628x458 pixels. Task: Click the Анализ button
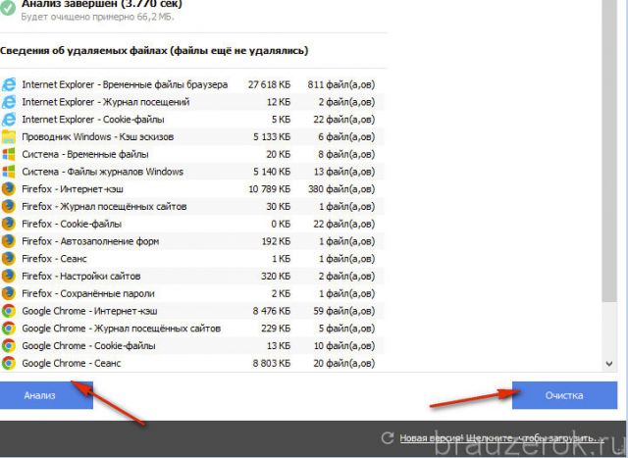(x=46, y=395)
